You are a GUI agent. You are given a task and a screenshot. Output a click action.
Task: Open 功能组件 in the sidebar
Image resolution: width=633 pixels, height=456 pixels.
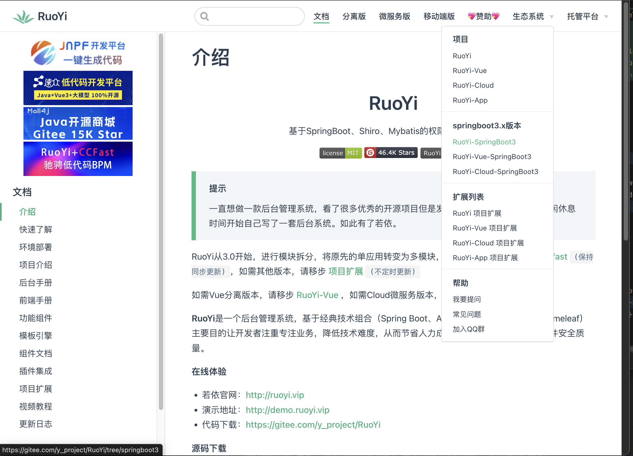coord(36,318)
